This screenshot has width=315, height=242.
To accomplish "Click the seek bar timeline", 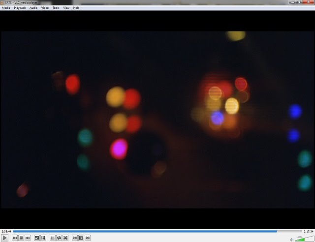I will [x=157, y=231].
